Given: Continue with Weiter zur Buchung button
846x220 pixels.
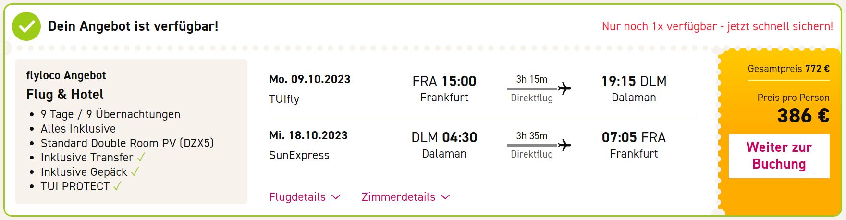Looking at the screenshot, I should pyautogui.click(x=779, y=156).
